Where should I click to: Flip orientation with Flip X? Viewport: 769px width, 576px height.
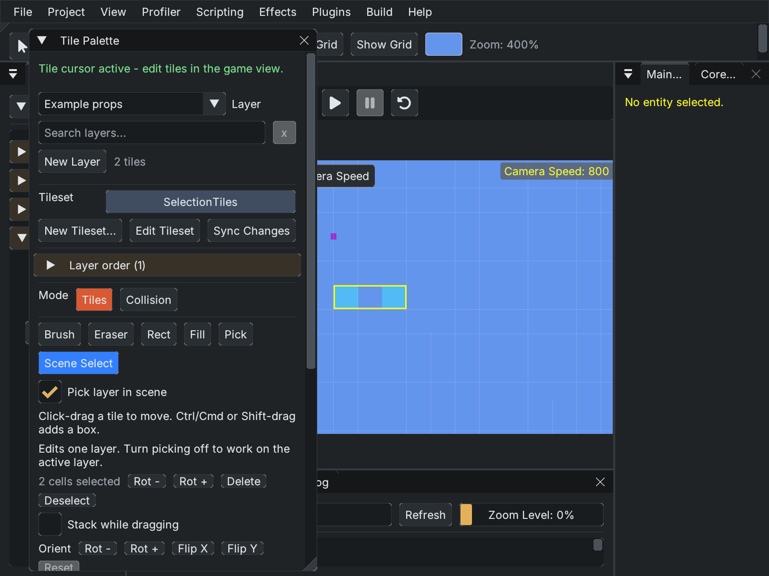pos(193,549)
